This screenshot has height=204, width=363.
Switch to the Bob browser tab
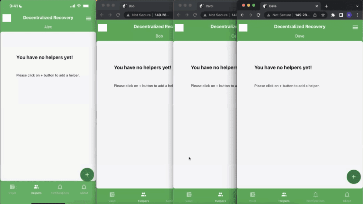[x=135, y=6]
